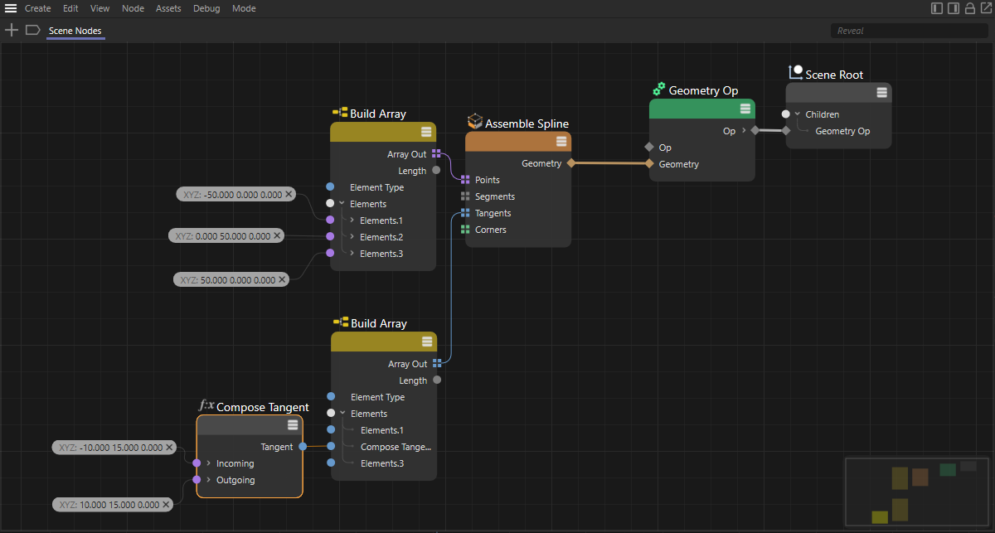The width and height of the screenshot is (995, 533).
Task: Click the green gears icon of Geometry Op
Action: [x=659, y=89]
